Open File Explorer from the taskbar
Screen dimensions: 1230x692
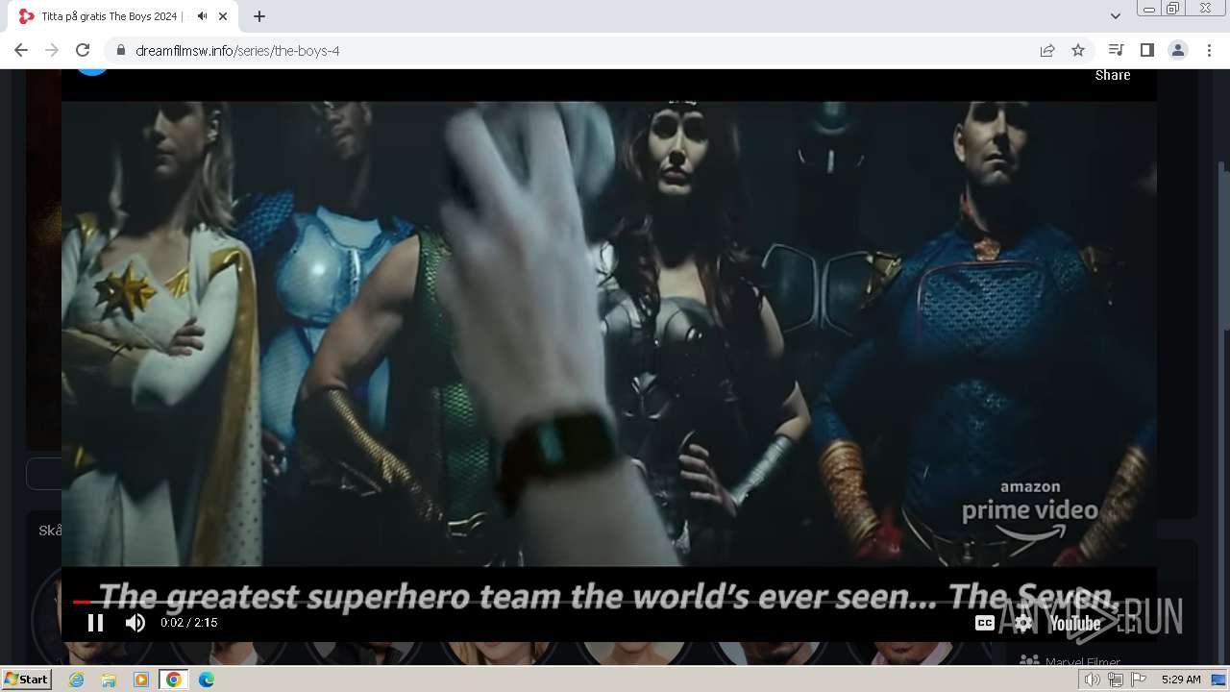[109, 680]
